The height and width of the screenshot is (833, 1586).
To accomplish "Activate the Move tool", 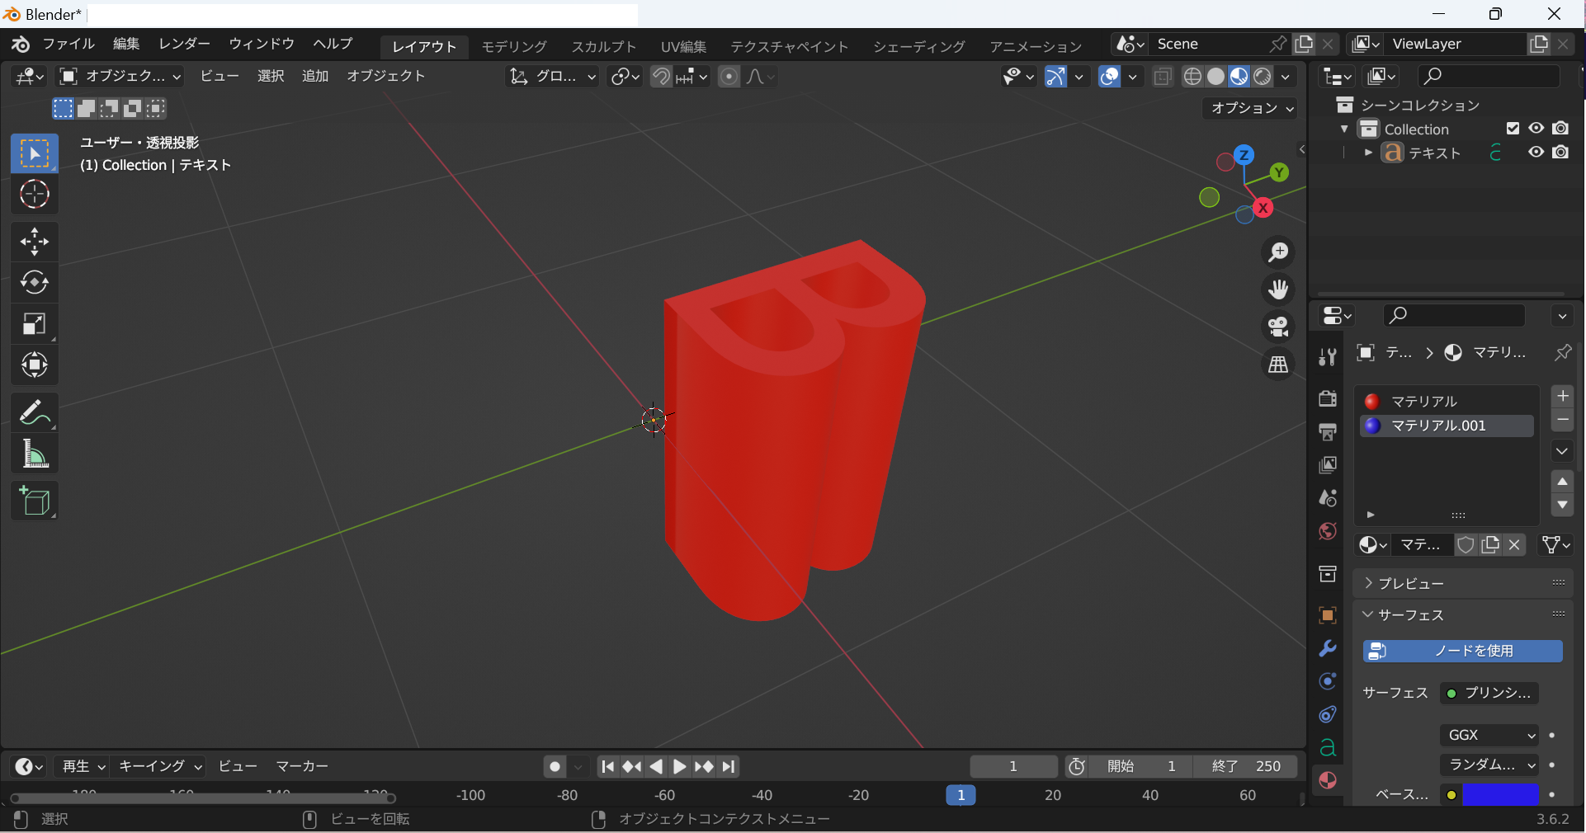I will (35, 242).
